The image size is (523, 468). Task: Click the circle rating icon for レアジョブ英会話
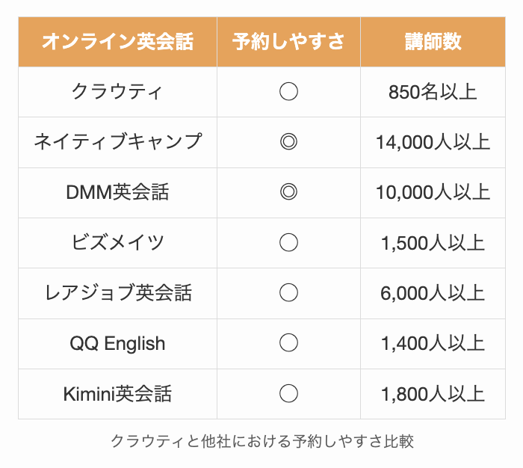pos(288,293)
